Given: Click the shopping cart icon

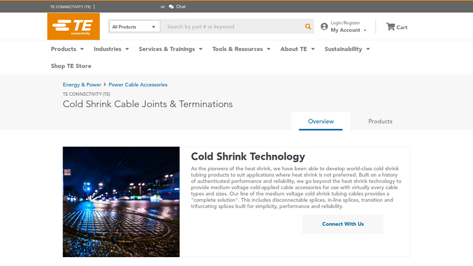Looking at the screenshot, I should coord(390,27).
